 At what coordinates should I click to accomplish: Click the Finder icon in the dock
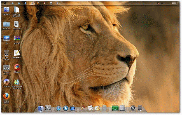pos(41,108)
